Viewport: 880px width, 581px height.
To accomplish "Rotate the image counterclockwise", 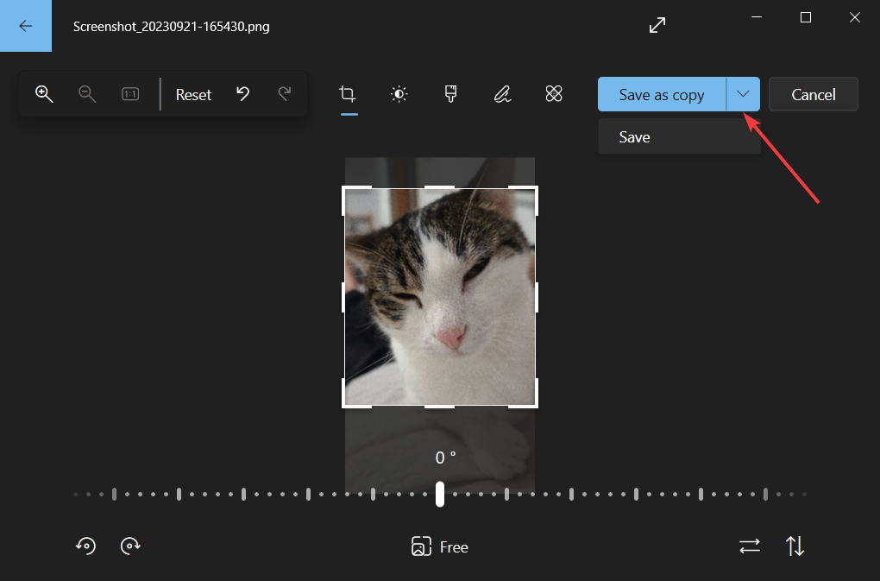I will tap(85, 546).
